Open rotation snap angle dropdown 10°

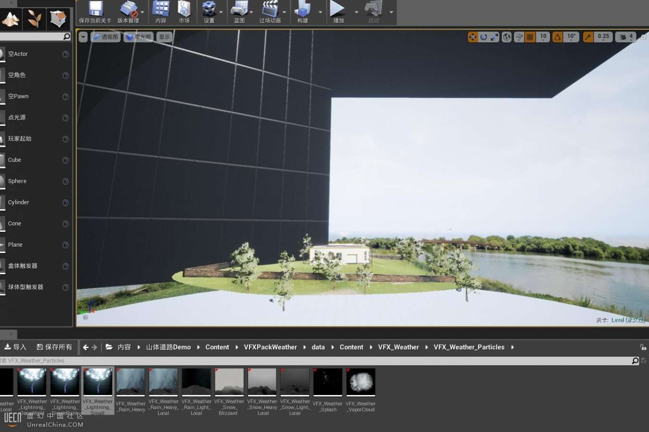pos(571,37)
